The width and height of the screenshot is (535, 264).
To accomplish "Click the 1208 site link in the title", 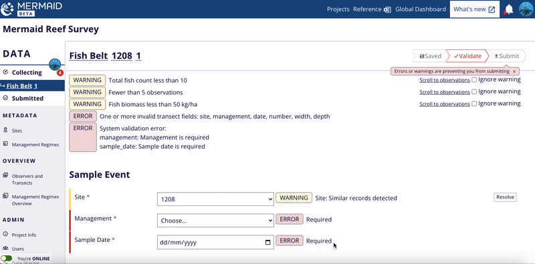I will coord(122,56).
